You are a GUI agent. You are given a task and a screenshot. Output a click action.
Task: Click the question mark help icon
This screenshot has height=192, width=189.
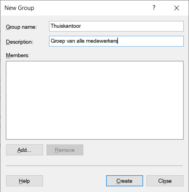point(154,8)
